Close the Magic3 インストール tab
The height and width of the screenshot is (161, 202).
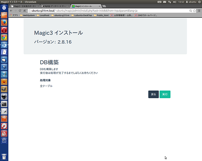click(x=99, y=6)
